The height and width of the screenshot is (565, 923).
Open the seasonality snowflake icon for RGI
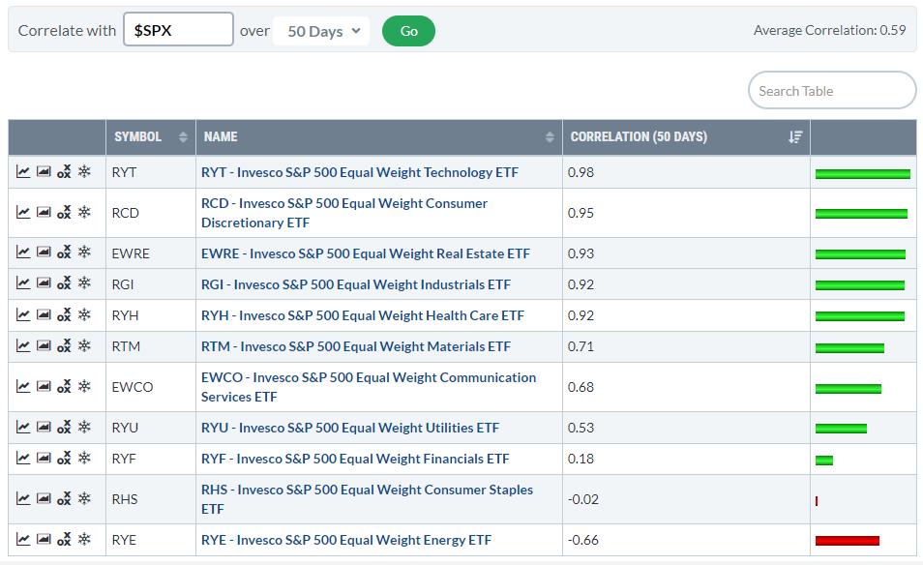[x=84, y=284]
